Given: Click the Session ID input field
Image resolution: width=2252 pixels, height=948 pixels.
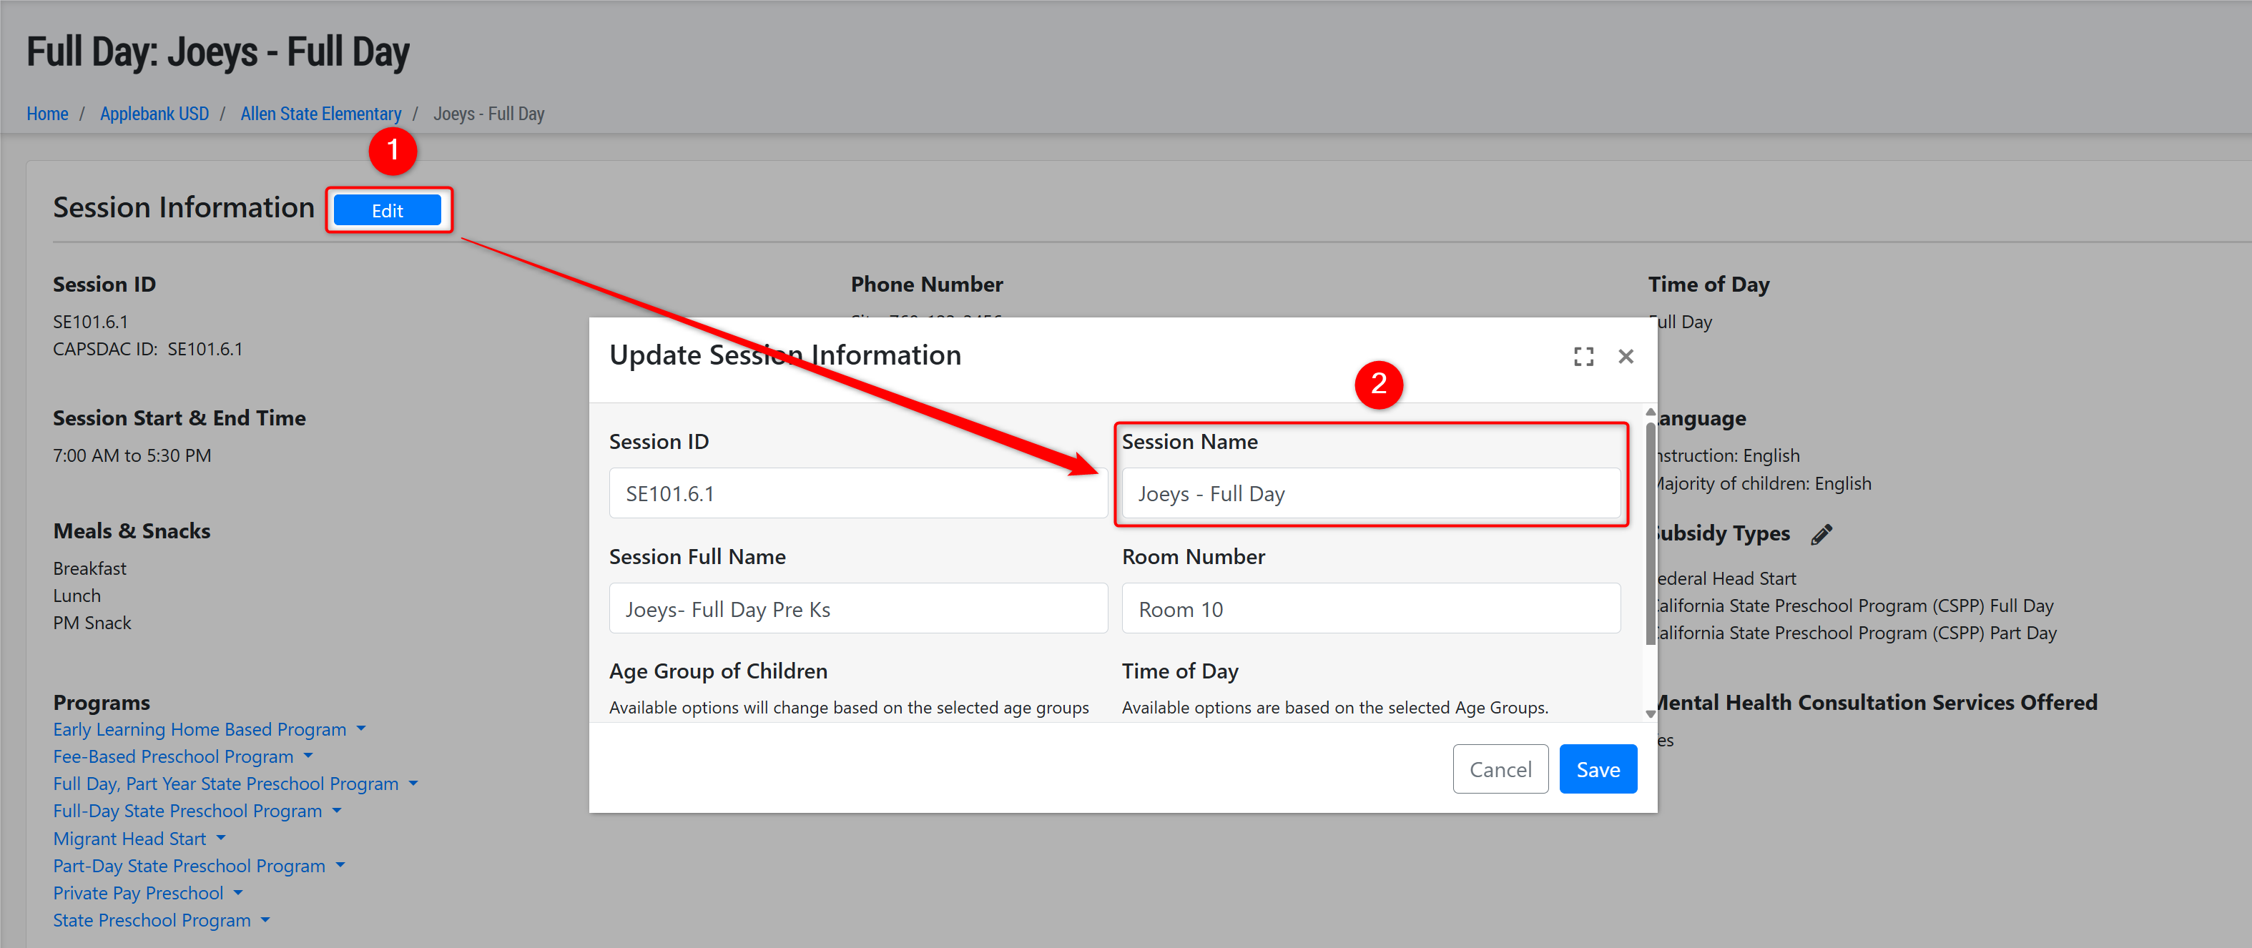Looking at the screenshot, I should (857, 493).
